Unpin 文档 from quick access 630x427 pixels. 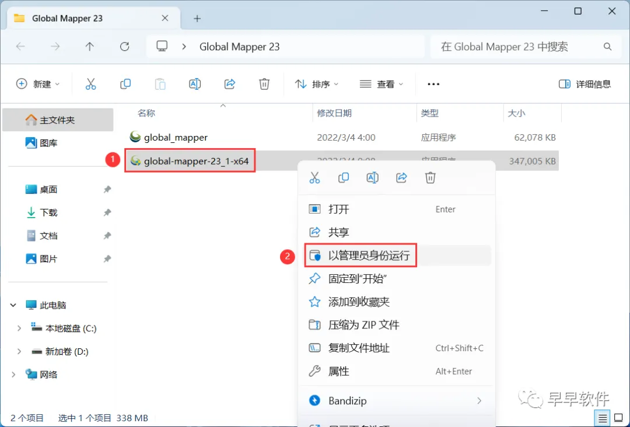pos(107,236)
